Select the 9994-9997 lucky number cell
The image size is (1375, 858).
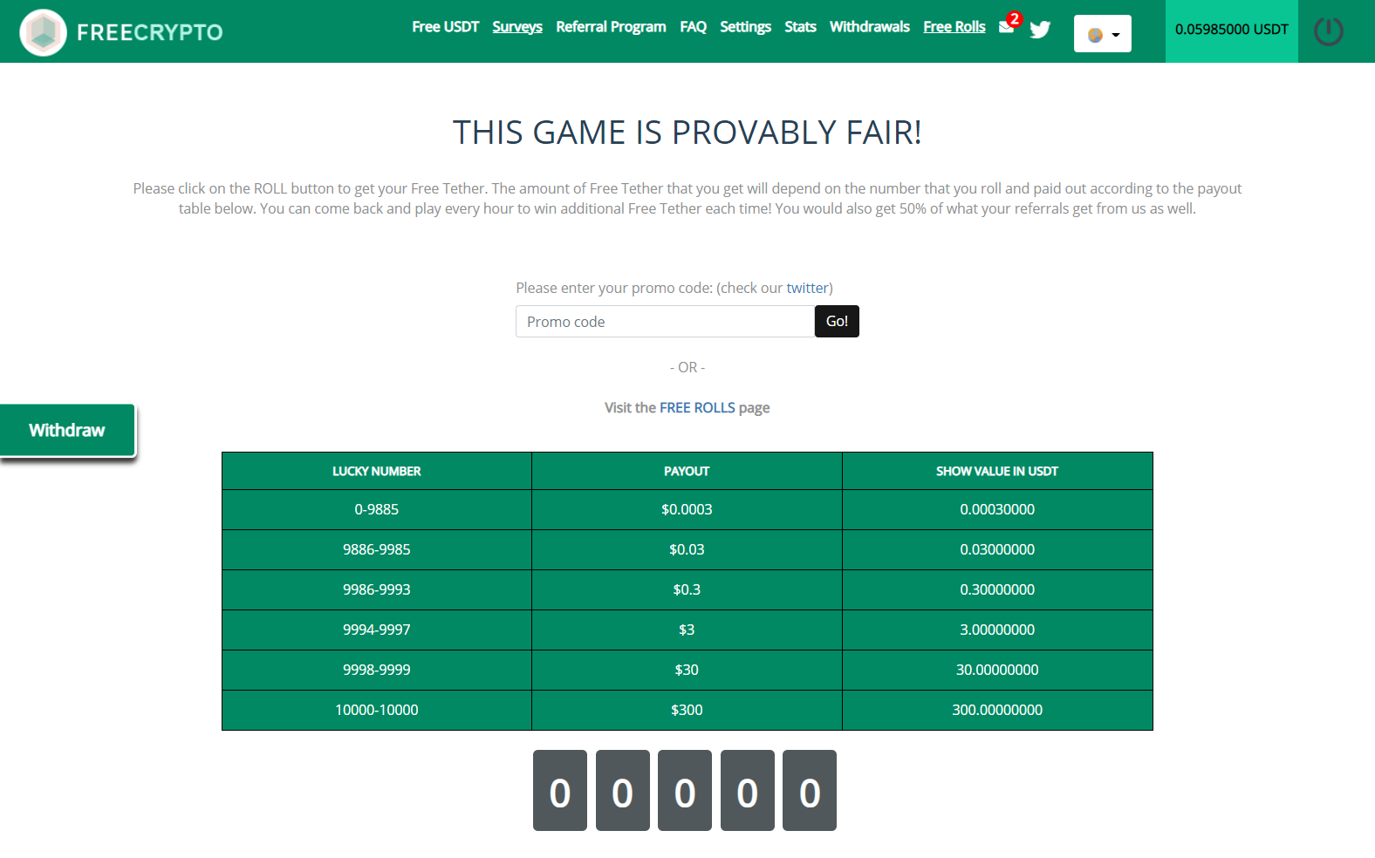click(x=377, y=630)
